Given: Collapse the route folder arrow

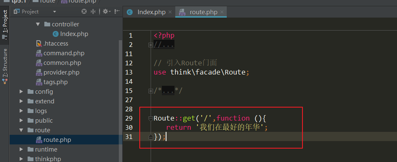Looking at the screenshot, I should click(21, 130).
